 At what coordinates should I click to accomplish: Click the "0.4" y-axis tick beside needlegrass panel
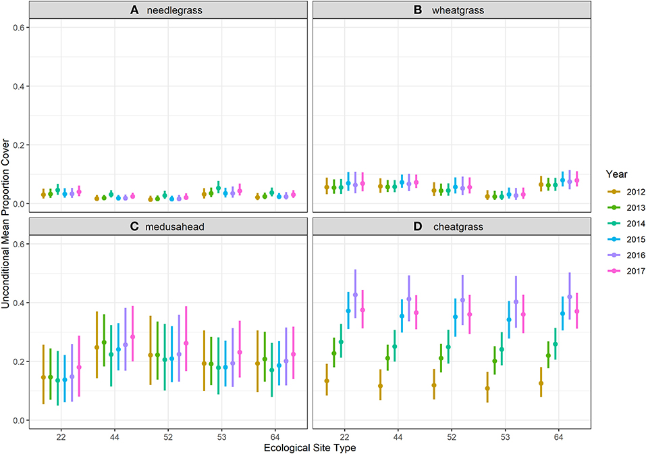pos(20,86)
